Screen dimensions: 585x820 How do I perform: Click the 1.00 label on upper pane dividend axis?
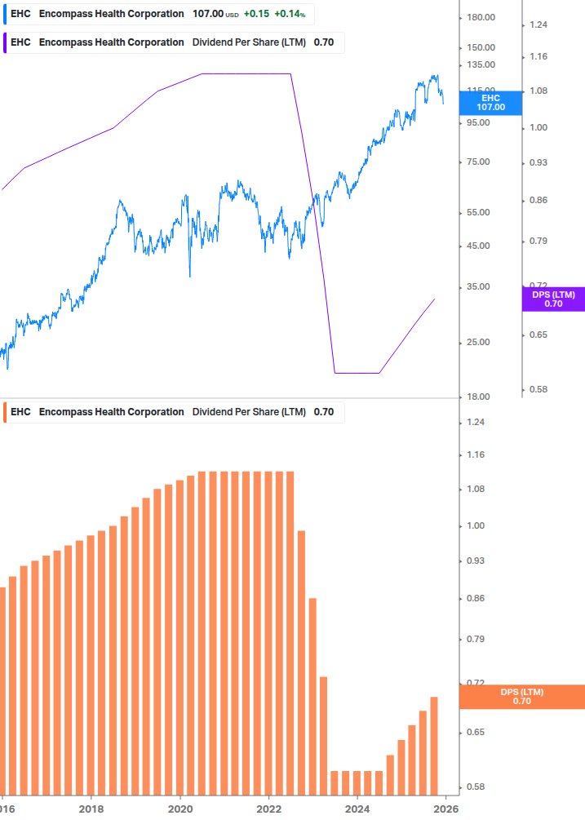point(538,127)
